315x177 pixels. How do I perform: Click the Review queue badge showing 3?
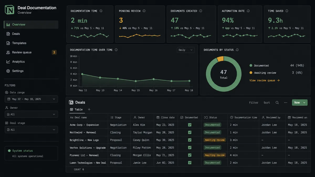click(54, 52)
